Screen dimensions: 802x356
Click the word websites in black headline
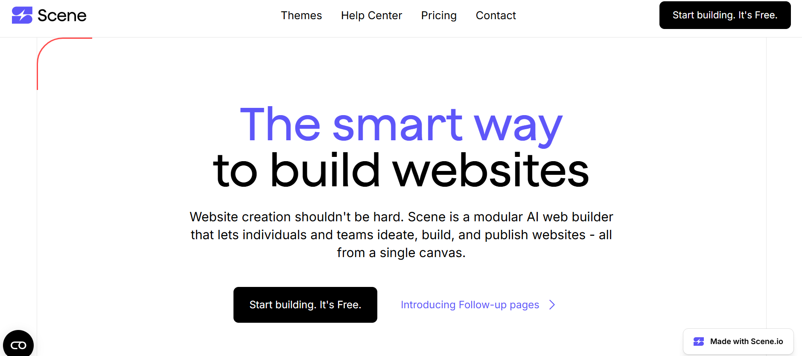click(x=491, y=171)
